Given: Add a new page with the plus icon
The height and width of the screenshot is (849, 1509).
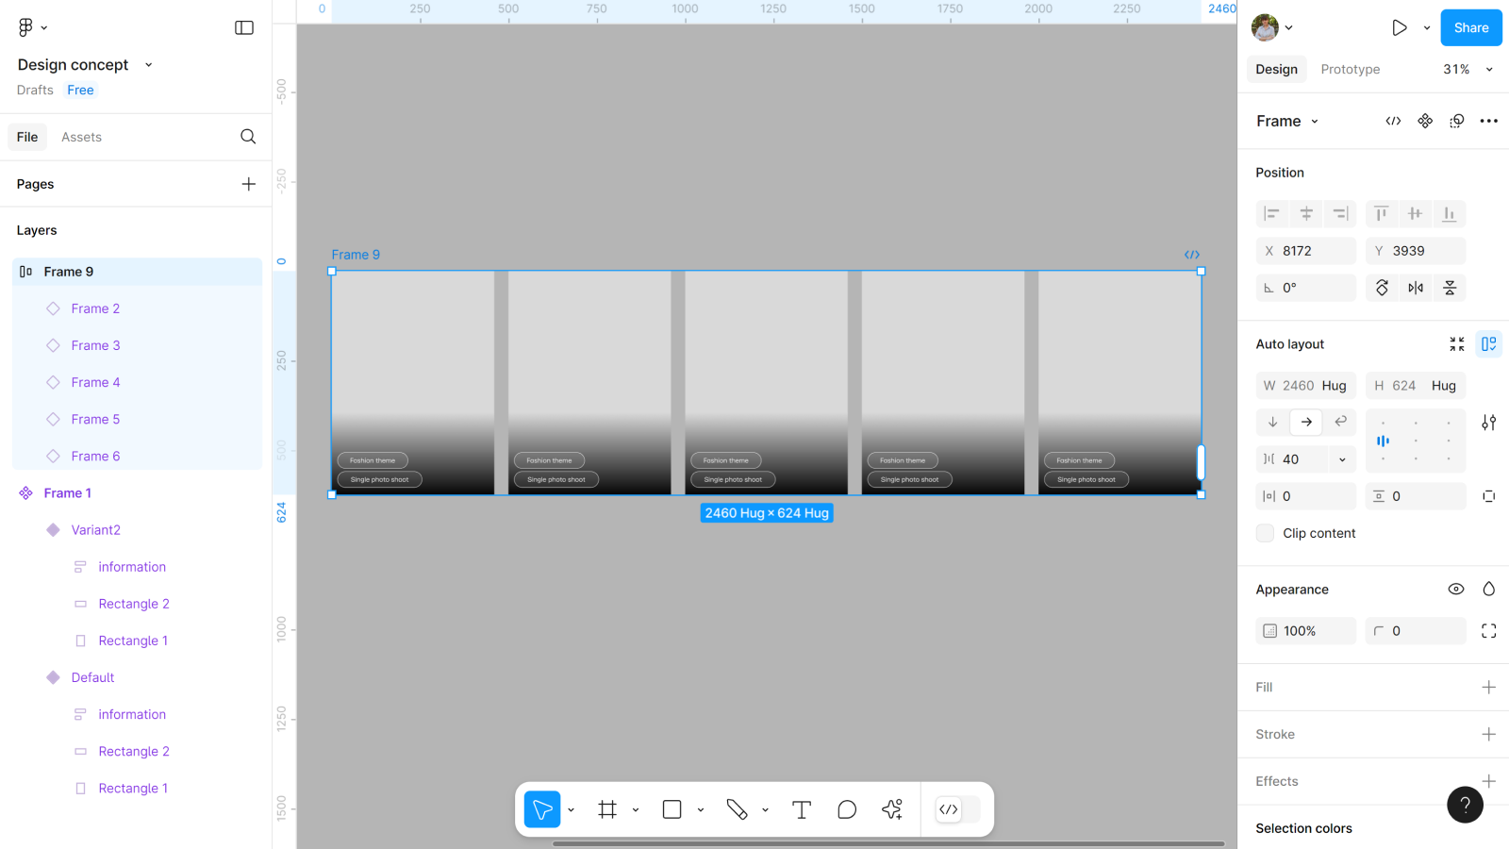Looking at the screenshot, I should [248, 184].
